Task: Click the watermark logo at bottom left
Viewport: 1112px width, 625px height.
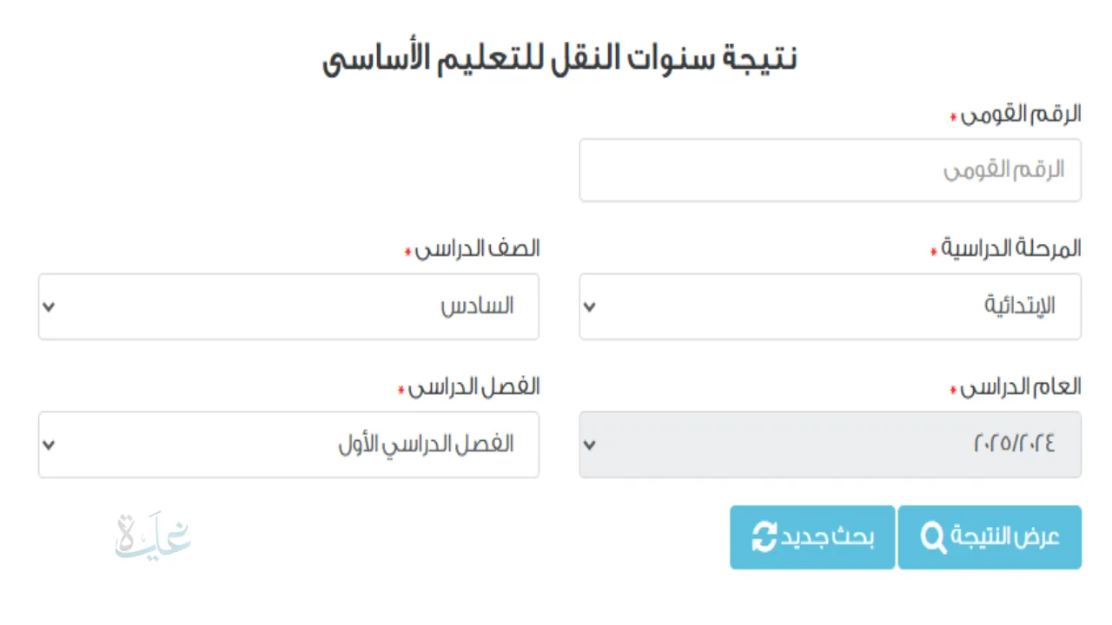Action: coord(152,536)
